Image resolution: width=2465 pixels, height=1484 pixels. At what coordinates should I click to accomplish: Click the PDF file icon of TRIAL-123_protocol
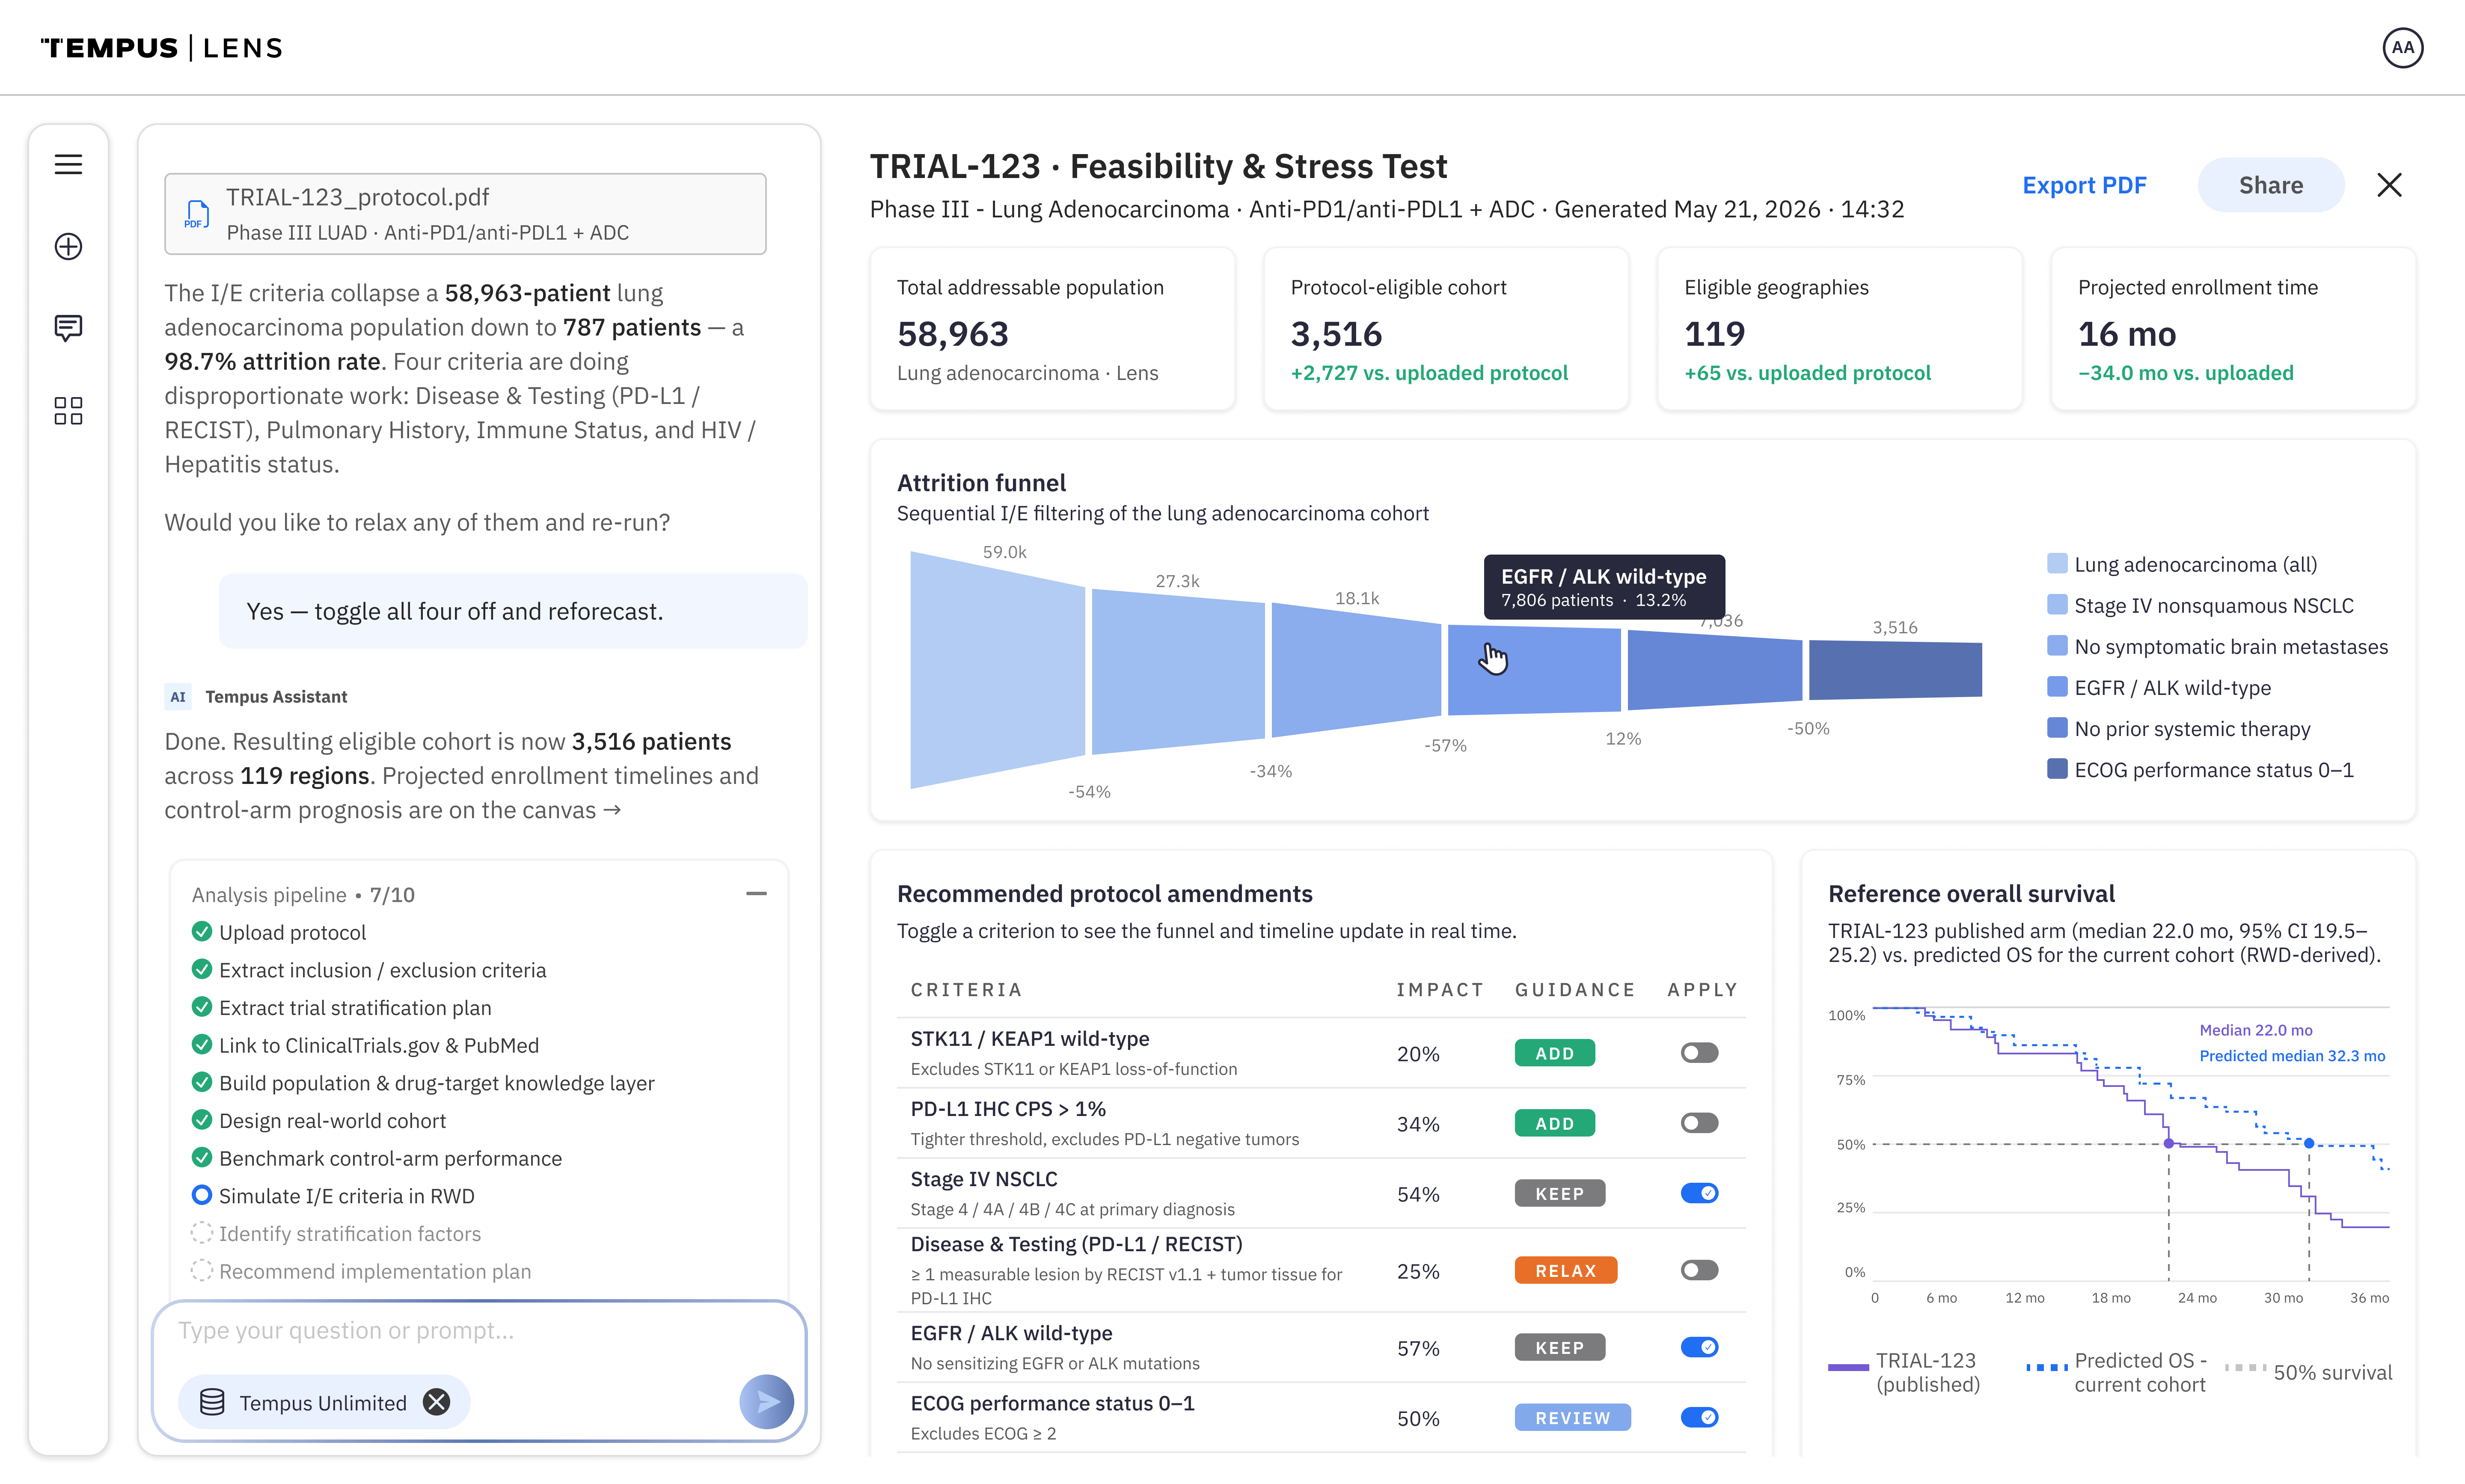(x=197, y=214)
